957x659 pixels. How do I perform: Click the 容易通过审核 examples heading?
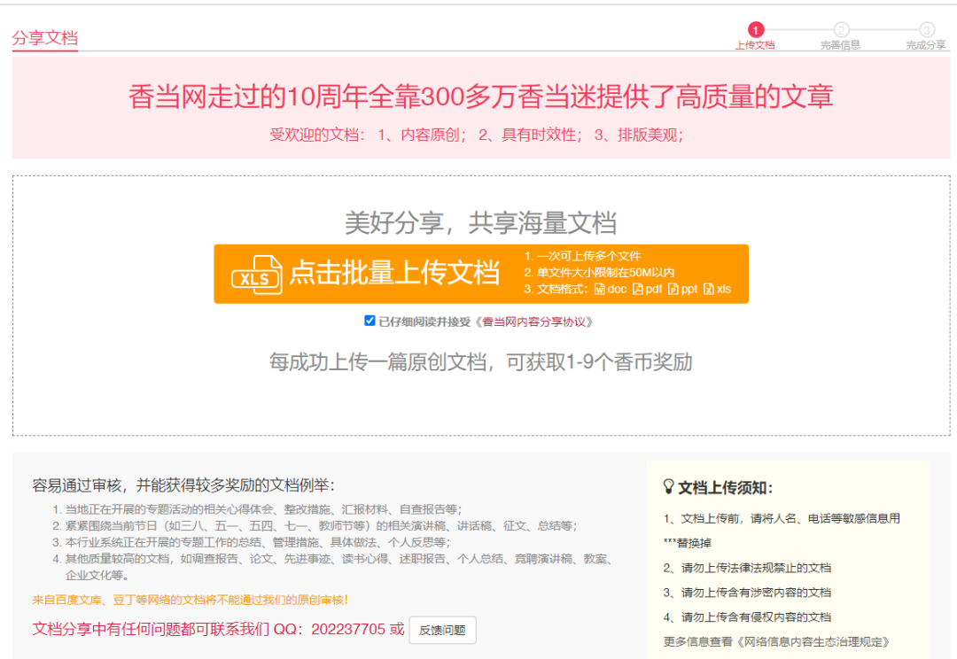[x=183, y=485]
